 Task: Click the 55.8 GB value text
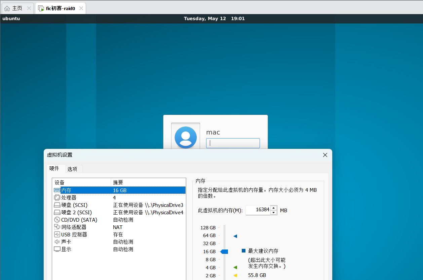pyautogui.click(x=257, y=275)
